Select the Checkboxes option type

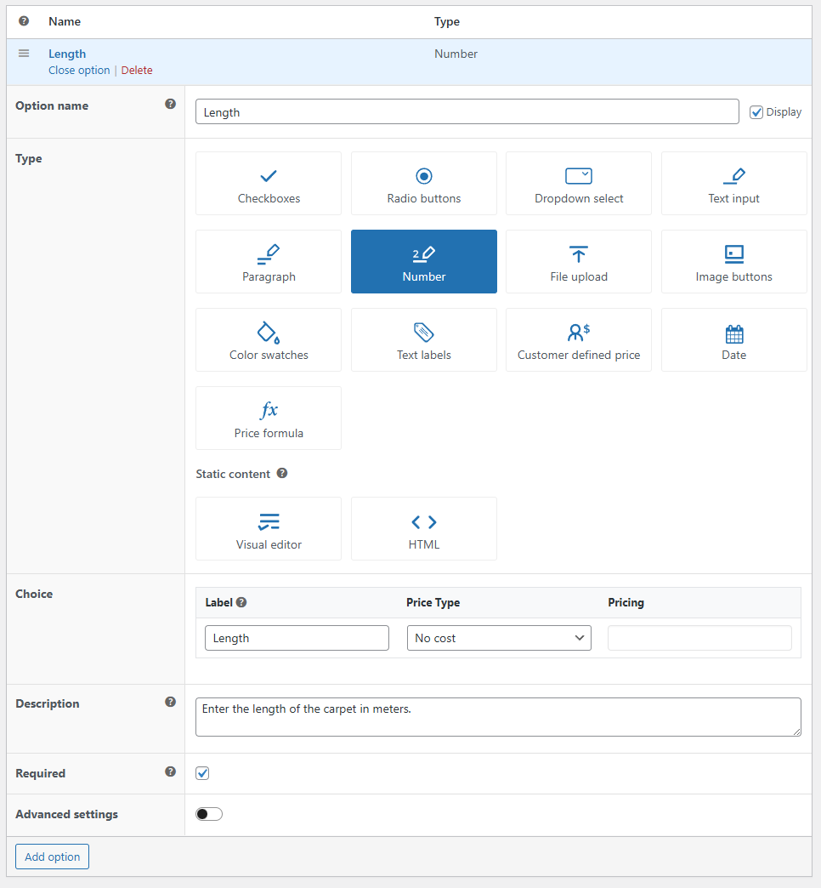[269, 183]
